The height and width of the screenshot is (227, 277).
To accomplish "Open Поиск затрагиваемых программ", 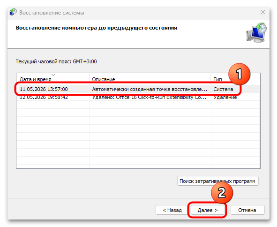I will tap(217, 181).
